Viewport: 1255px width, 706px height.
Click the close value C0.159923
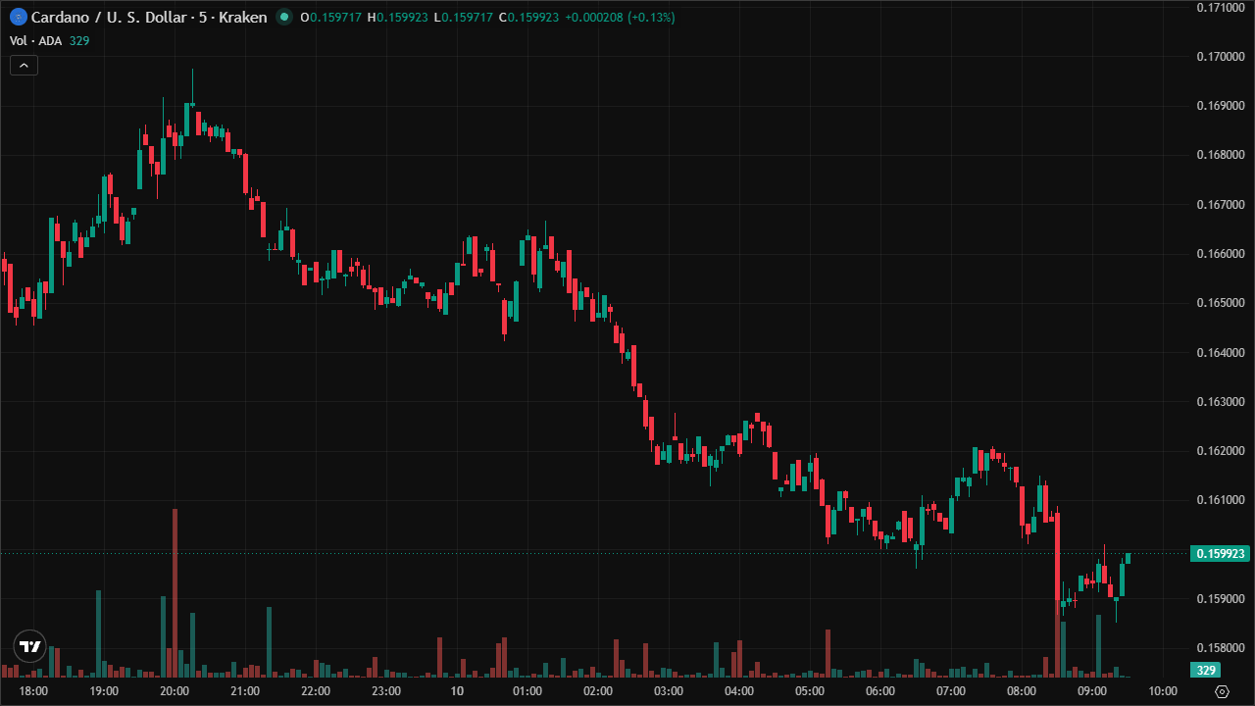coord(528,18)
